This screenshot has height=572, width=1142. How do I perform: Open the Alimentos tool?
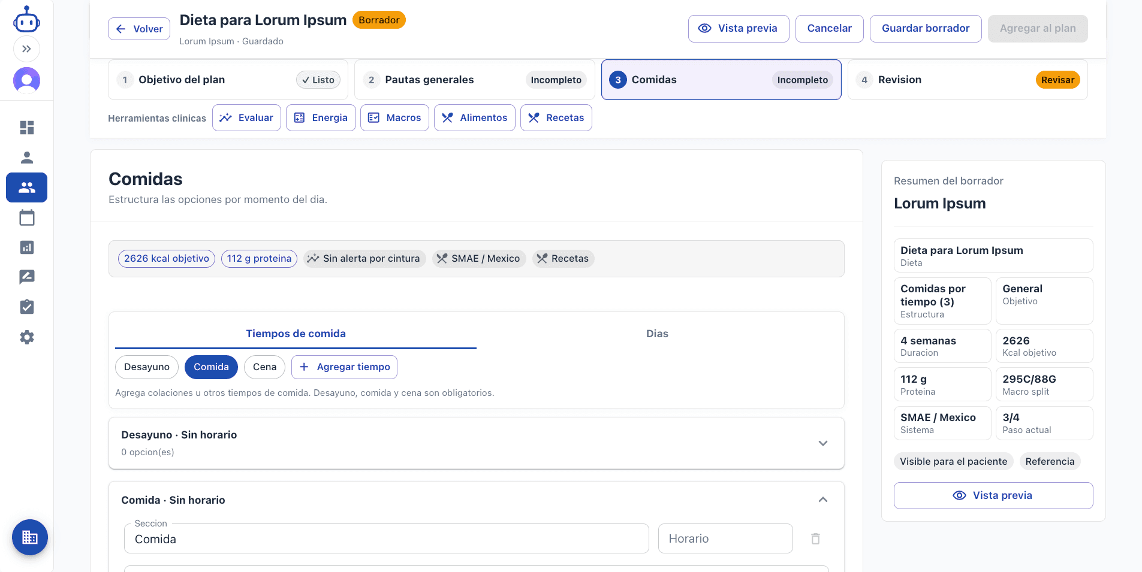pos(474,118)
